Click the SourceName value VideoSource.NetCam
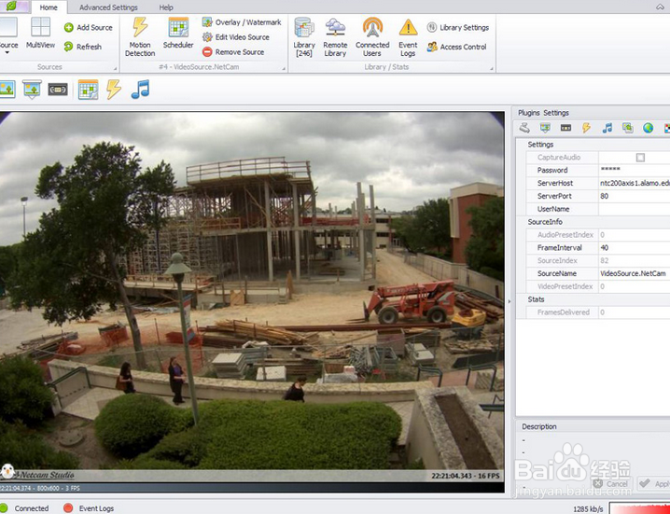The width and height of the screenshot is (670, 514). click(x=635, y=273)
